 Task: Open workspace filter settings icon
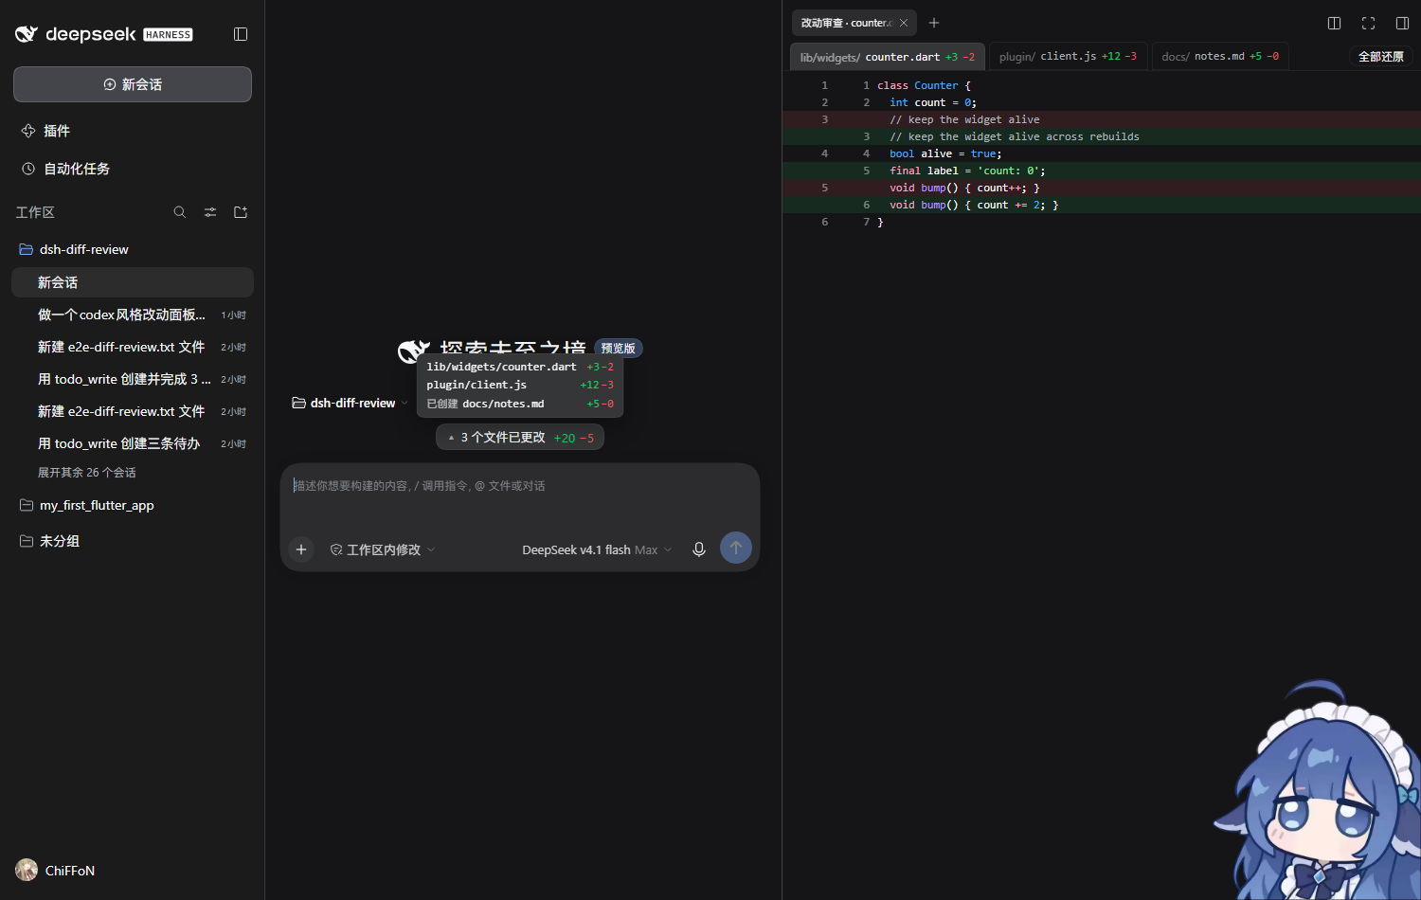[210, 212]
